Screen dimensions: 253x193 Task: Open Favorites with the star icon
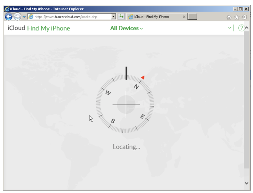coord(236,17)
